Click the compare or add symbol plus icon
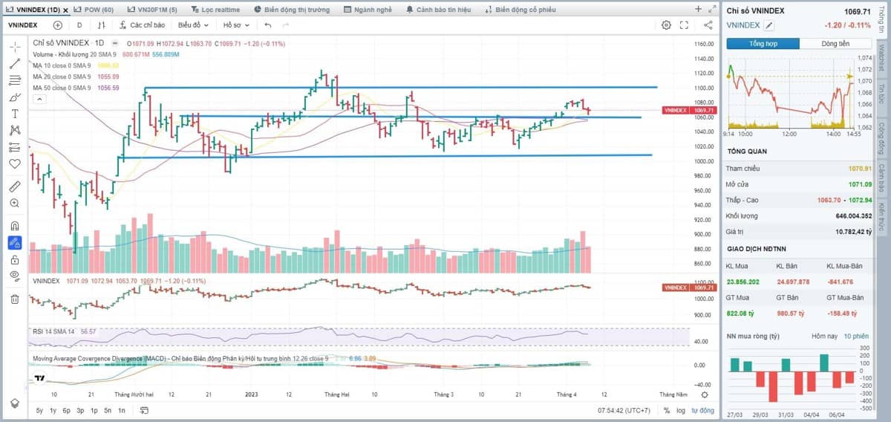Image resolution: width=891 pixels, height=422 pixels. pyautogui.click(x=58, y=25)
